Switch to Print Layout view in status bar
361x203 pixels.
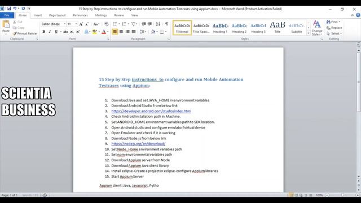(291, 195)
